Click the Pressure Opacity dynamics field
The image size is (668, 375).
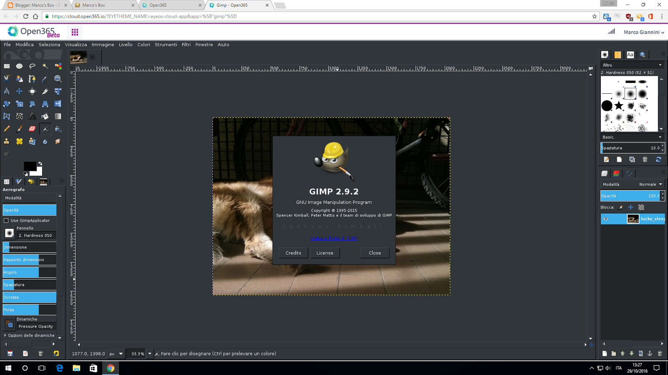click(37, 327)
